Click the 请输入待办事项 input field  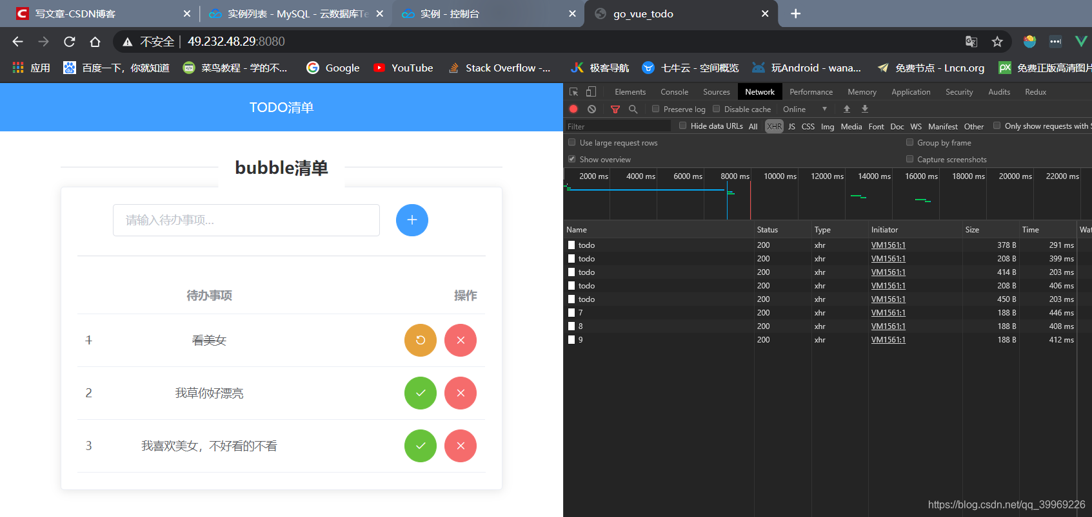(x=246, y=220)
